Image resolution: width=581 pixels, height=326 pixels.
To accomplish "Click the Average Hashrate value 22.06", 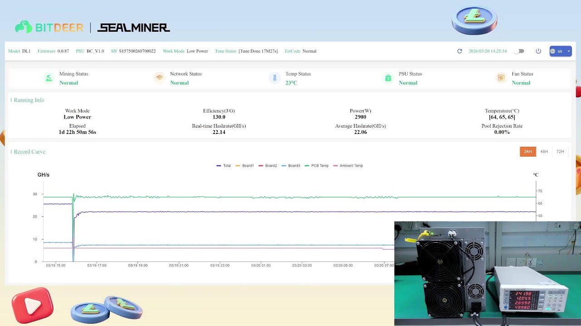I will point(360,132).
